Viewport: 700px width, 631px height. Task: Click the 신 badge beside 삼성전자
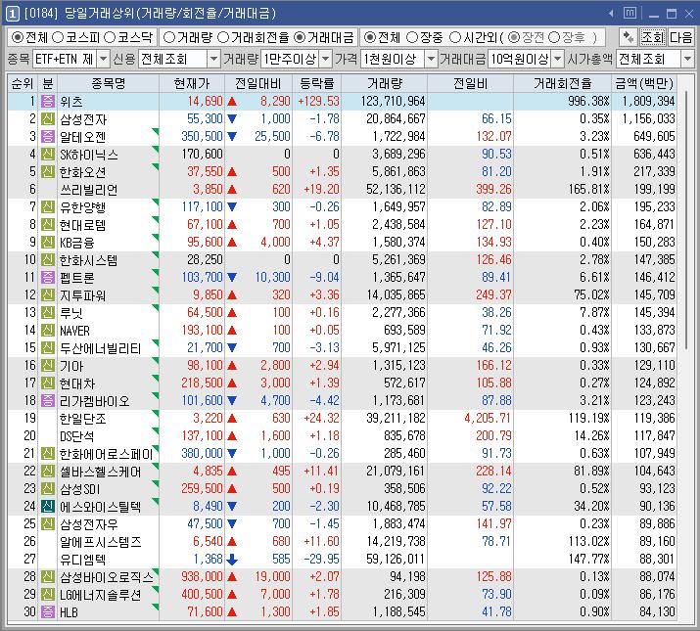[x=47, y=119]
